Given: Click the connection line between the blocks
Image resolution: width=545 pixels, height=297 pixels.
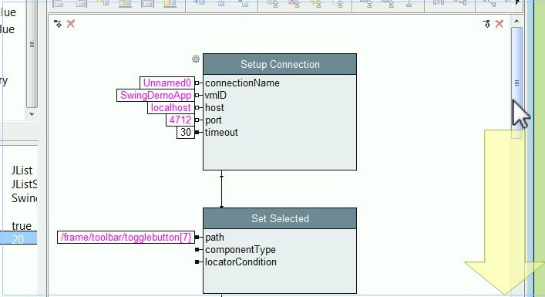Looking at the screenshot, I should (221, 189).
